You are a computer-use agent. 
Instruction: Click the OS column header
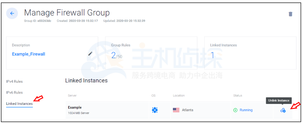click(154, 96)
